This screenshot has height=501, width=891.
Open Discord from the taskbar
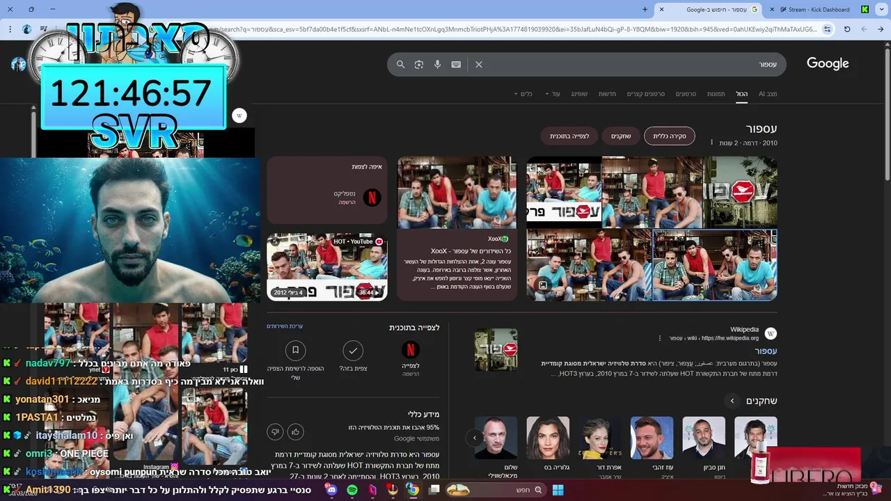tap(331, 490)
